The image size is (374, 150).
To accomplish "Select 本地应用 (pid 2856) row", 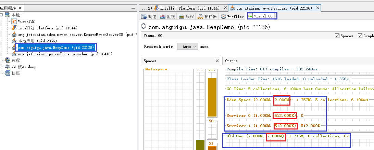I will (37, 41).
